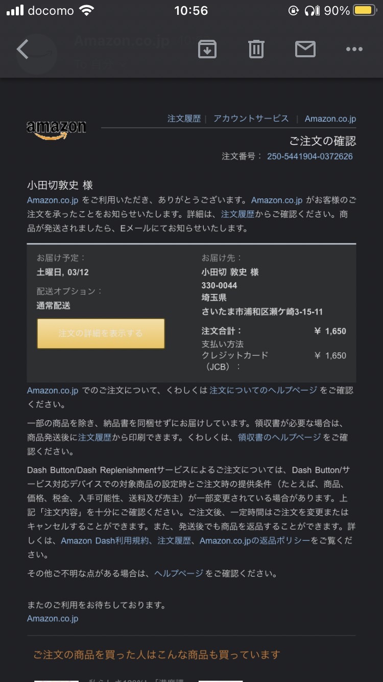
Task: Open Amazon.co.jpの返品ポリシー link
Action: tap(255, 540)
